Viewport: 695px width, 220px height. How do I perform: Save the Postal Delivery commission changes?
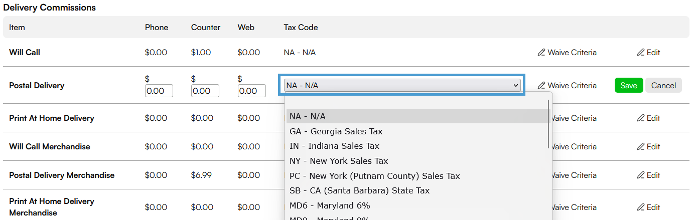point(629,85)
